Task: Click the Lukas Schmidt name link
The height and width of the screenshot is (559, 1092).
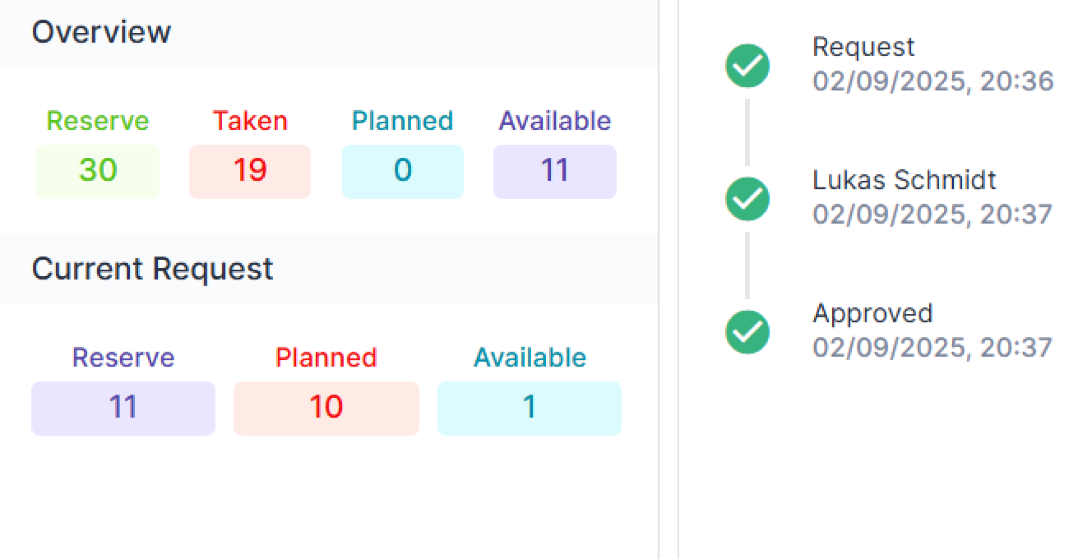Action: [x=904, y=180]
